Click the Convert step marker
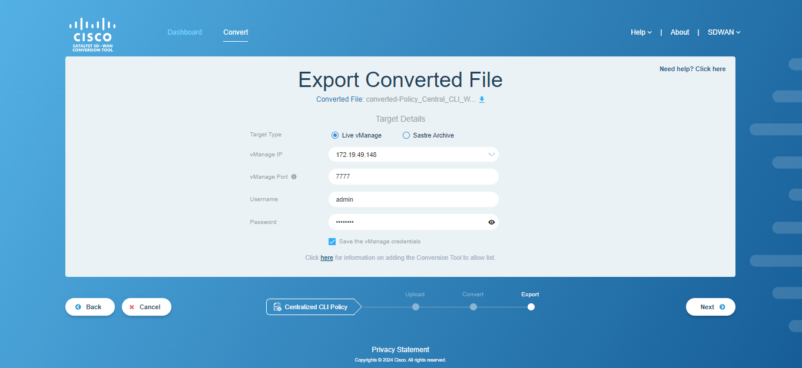 point(473,307)
